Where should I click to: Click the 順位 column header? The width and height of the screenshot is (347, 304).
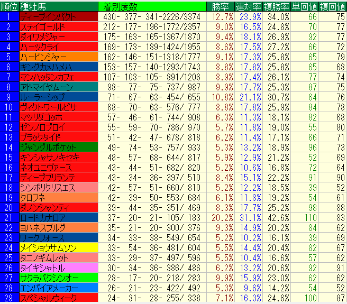click(x=10, y=7)
